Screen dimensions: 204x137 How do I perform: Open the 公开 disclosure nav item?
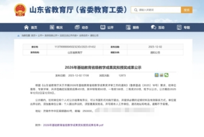(107, 27)
